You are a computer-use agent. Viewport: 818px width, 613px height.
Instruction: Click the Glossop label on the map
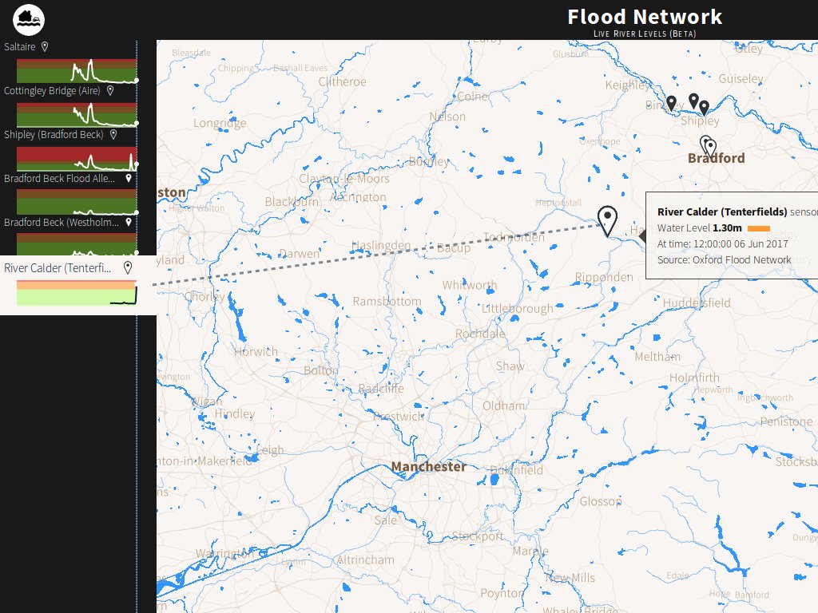tap(601, 501)
